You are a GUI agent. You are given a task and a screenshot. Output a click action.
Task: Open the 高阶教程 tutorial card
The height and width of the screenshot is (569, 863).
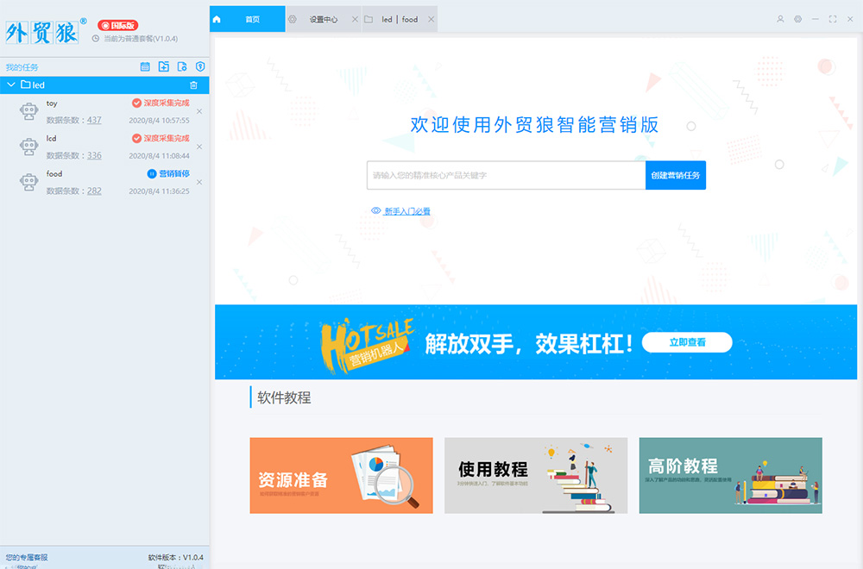[x=731, y=476]
